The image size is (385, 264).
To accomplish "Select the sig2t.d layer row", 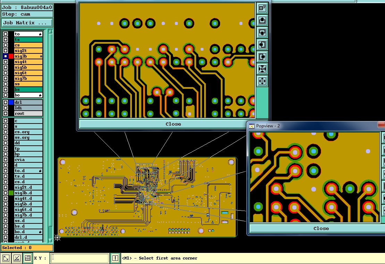I will [x=28, y=187].
